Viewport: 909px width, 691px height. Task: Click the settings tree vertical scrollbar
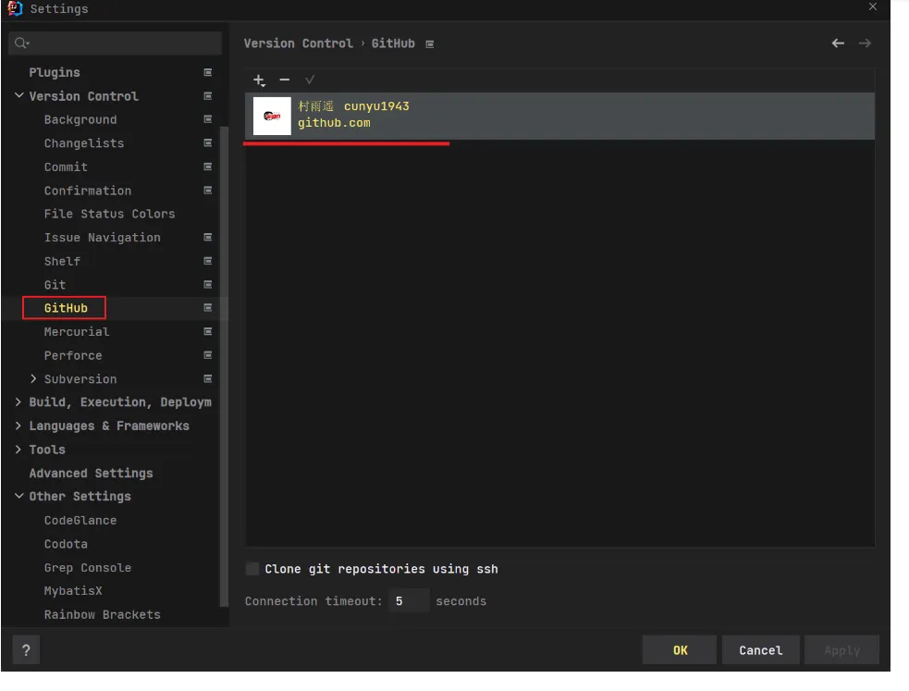(x=224, y=365)
